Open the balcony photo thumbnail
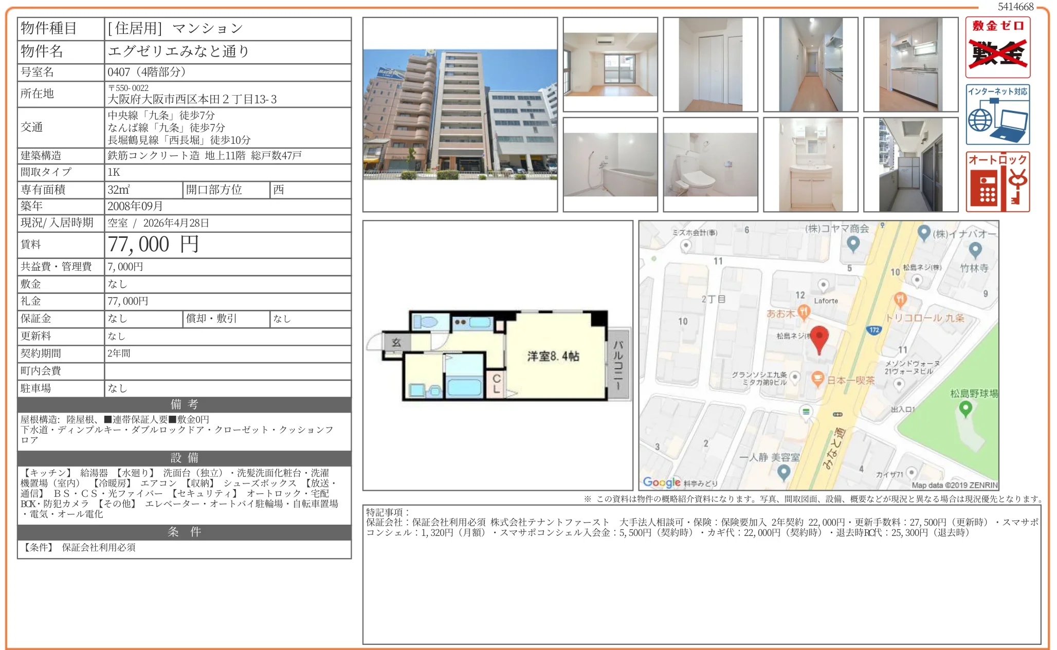This screenshot has width=1057, height=650. 910,164
